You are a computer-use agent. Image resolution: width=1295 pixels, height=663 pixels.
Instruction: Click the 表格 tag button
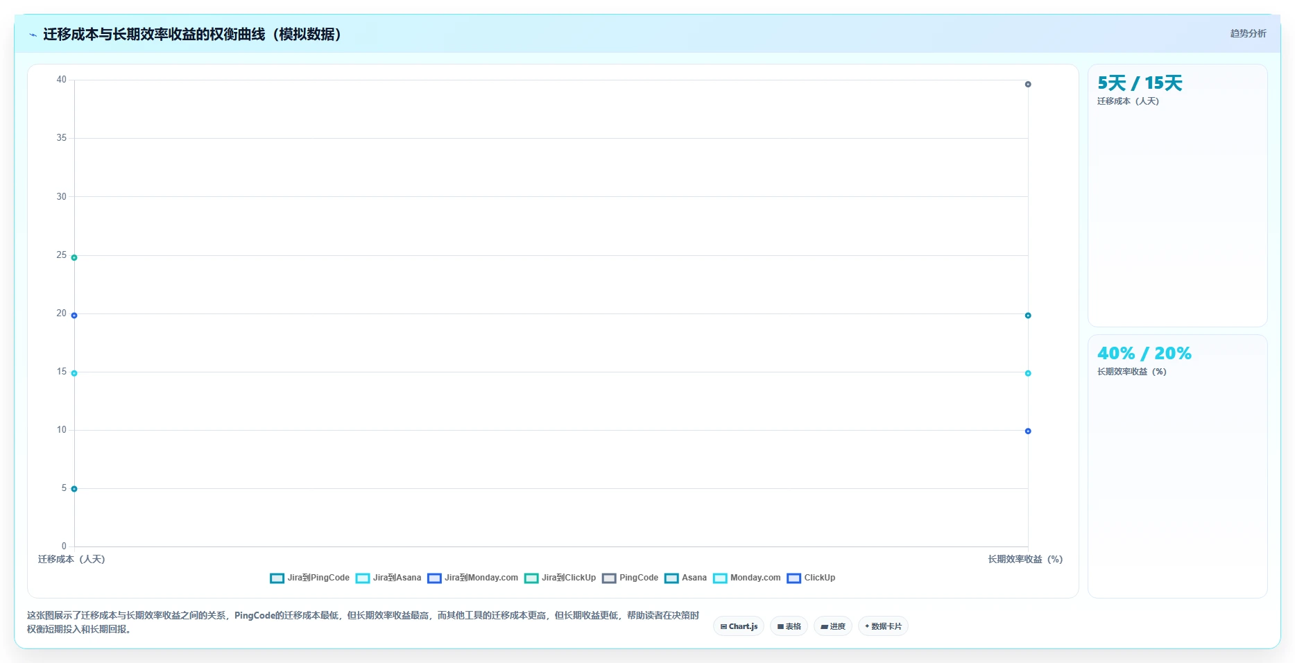point(789,626)
